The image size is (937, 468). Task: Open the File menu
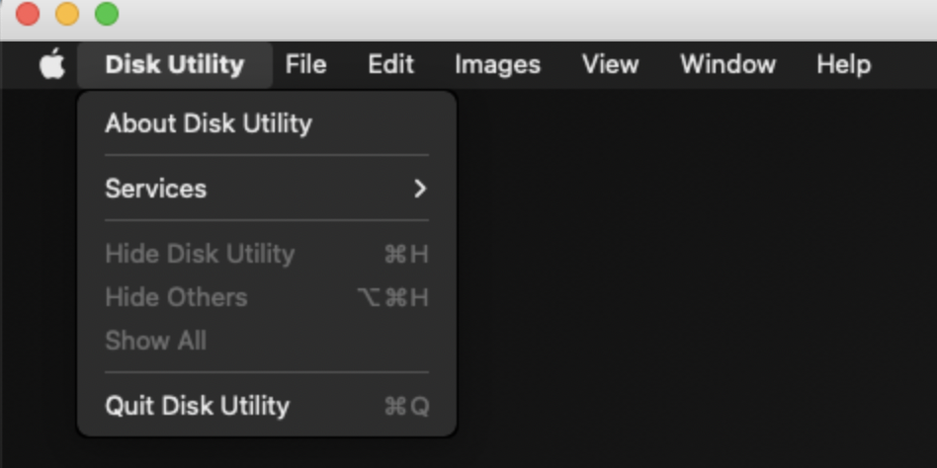tap(305, 65)
